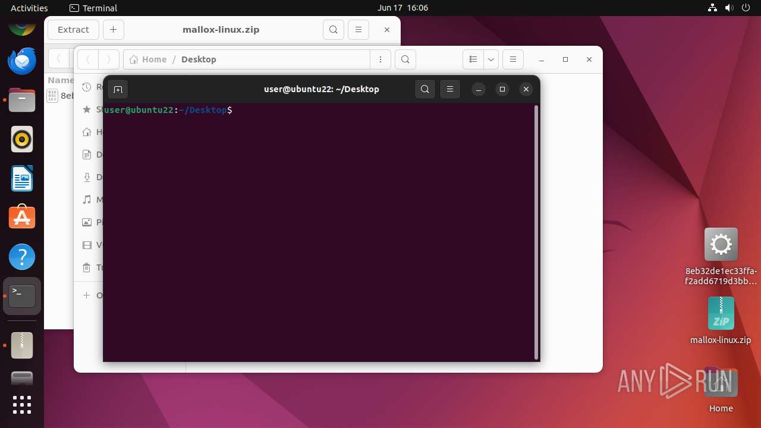This screenshot has height=428, width=761.
Task: Open Ubuntu Software from dock
Action: click(22, 218)
